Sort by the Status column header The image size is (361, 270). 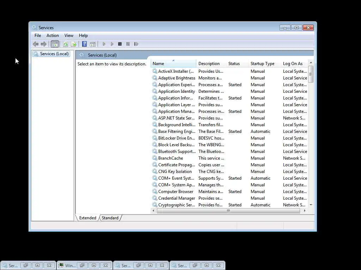point(237,64)
